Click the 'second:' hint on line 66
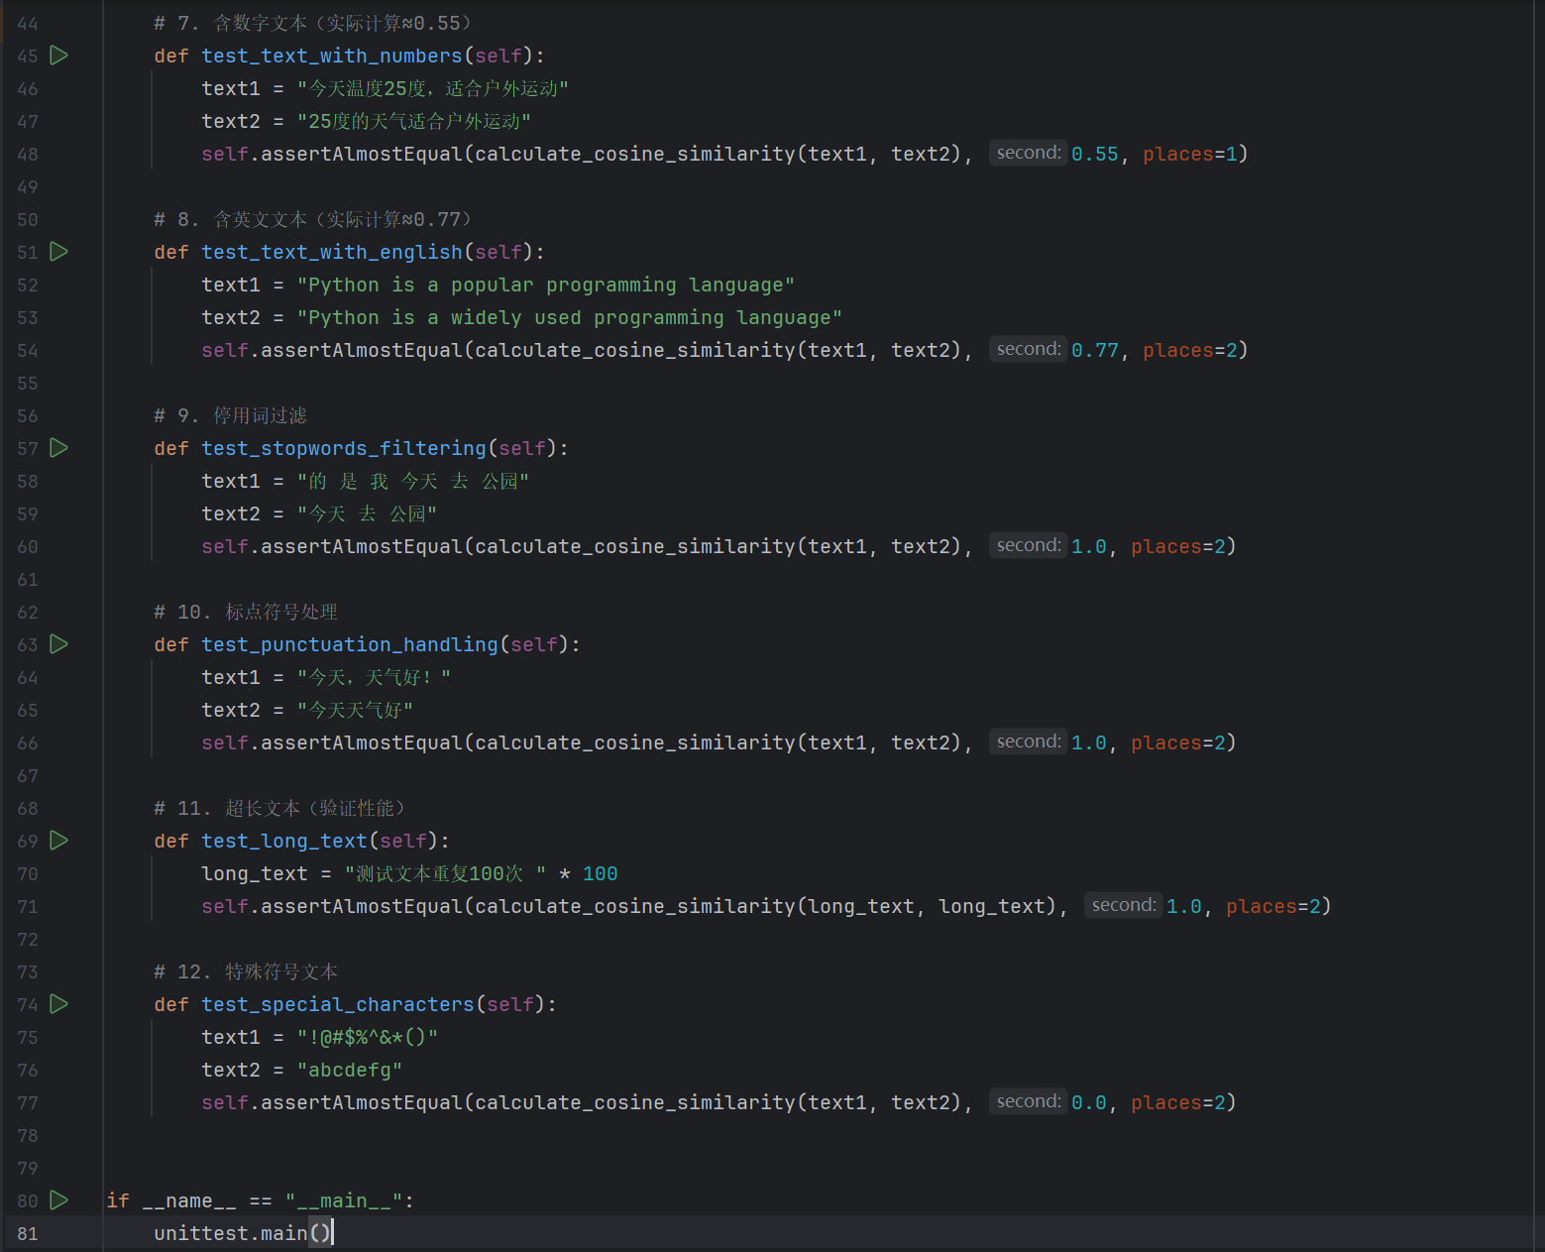Screen dimensions: 1545x1252 click(1029, 741)
